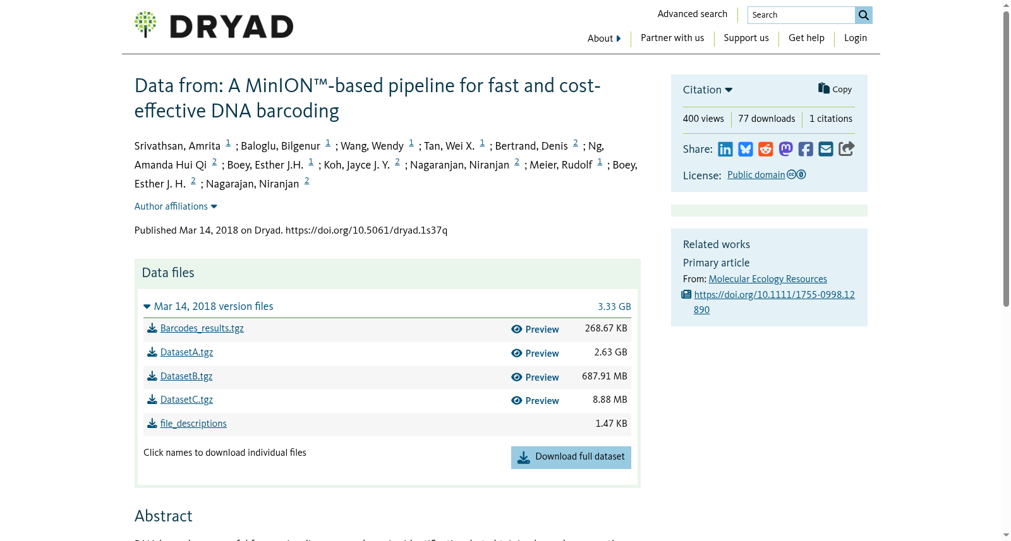Open the primary article DOI link
The height and width of the screenshot is (541, 1011).
click(774, 302)
